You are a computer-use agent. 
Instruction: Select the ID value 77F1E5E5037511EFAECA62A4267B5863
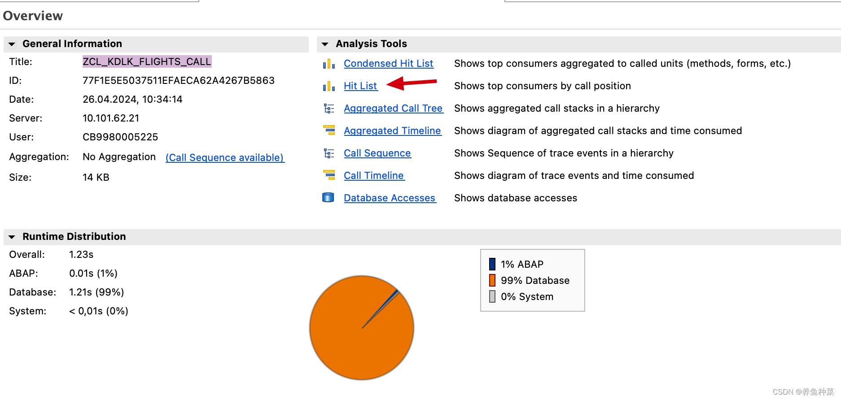click(179, 81)
